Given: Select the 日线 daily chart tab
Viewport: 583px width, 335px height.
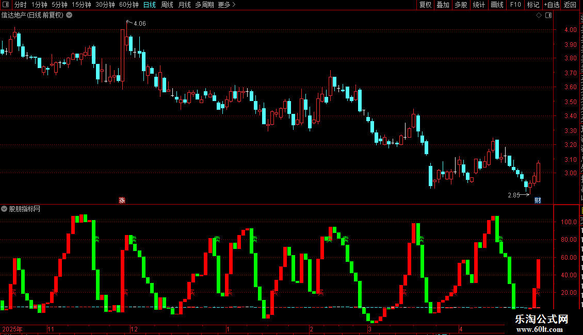Looking at the screenshot, I should [x=150, y=5].
